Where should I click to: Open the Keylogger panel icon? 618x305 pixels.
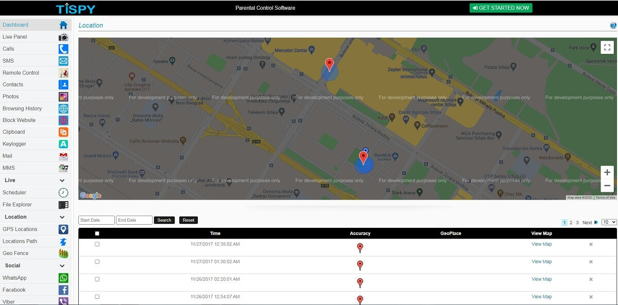point(63,143)
